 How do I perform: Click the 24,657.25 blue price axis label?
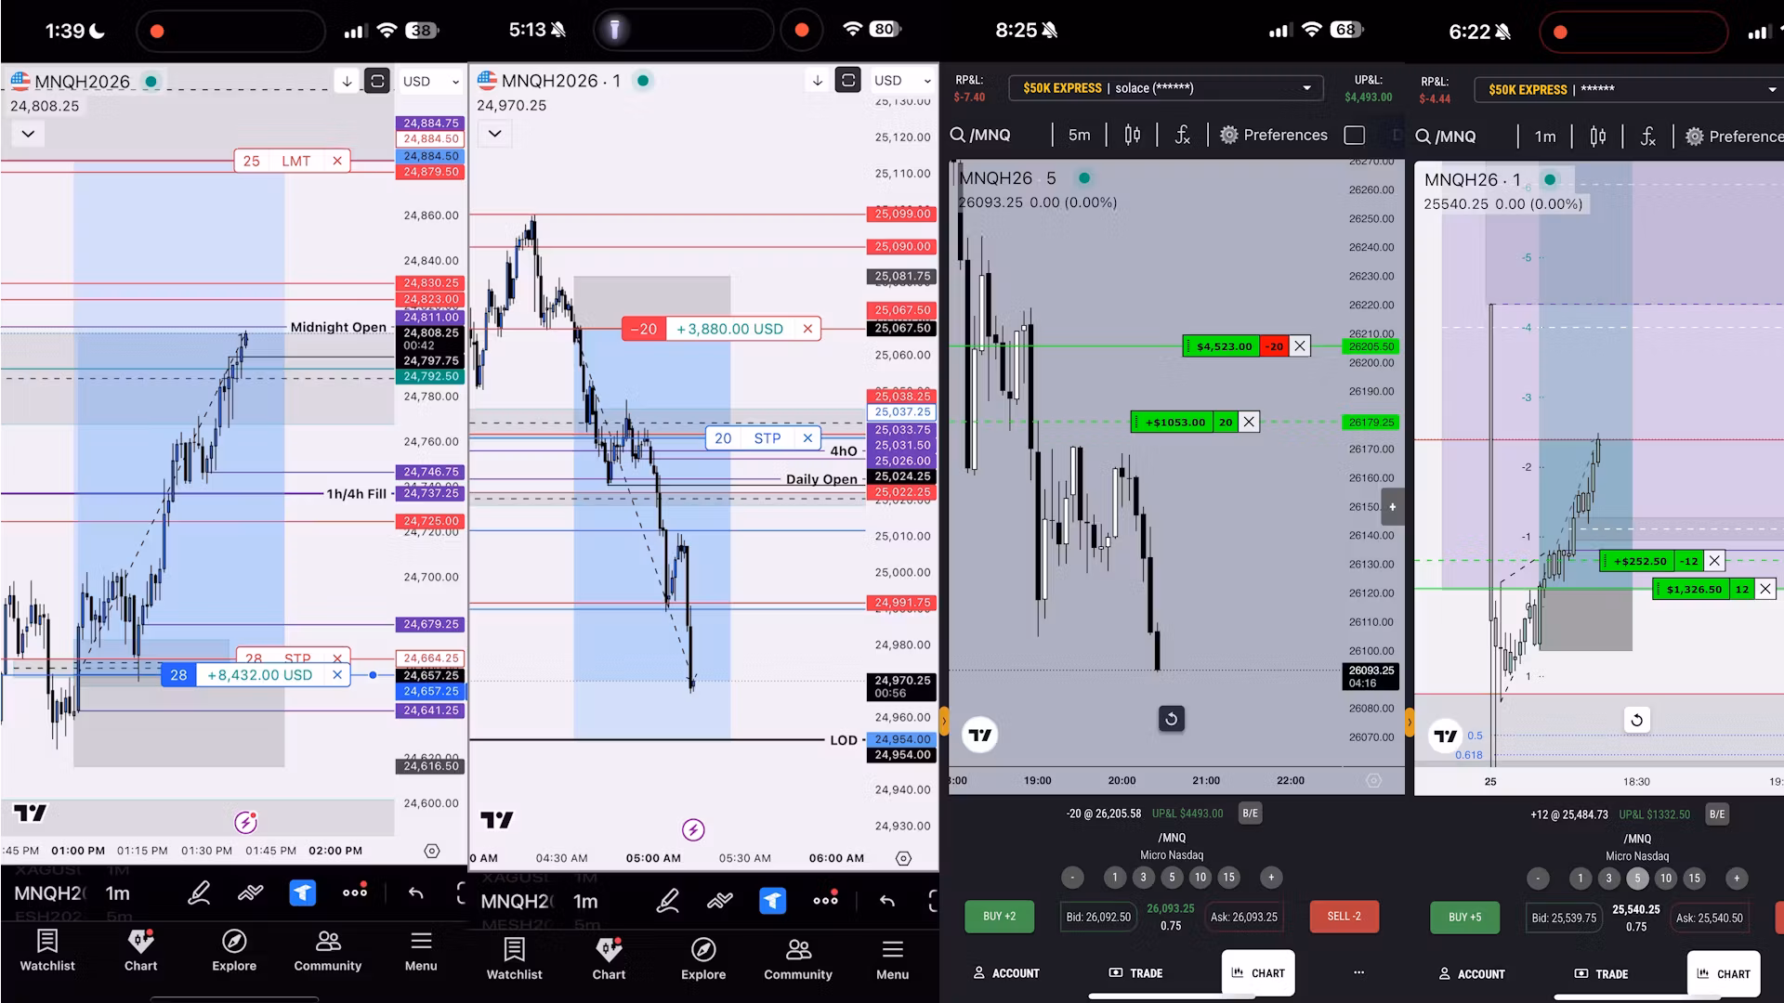(431, 691)
